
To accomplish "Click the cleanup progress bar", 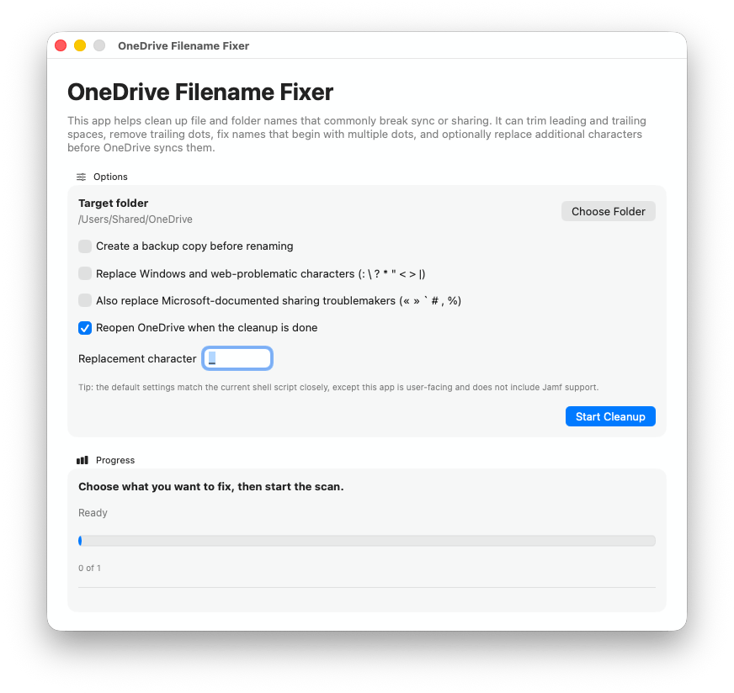I will click(367, 541).
